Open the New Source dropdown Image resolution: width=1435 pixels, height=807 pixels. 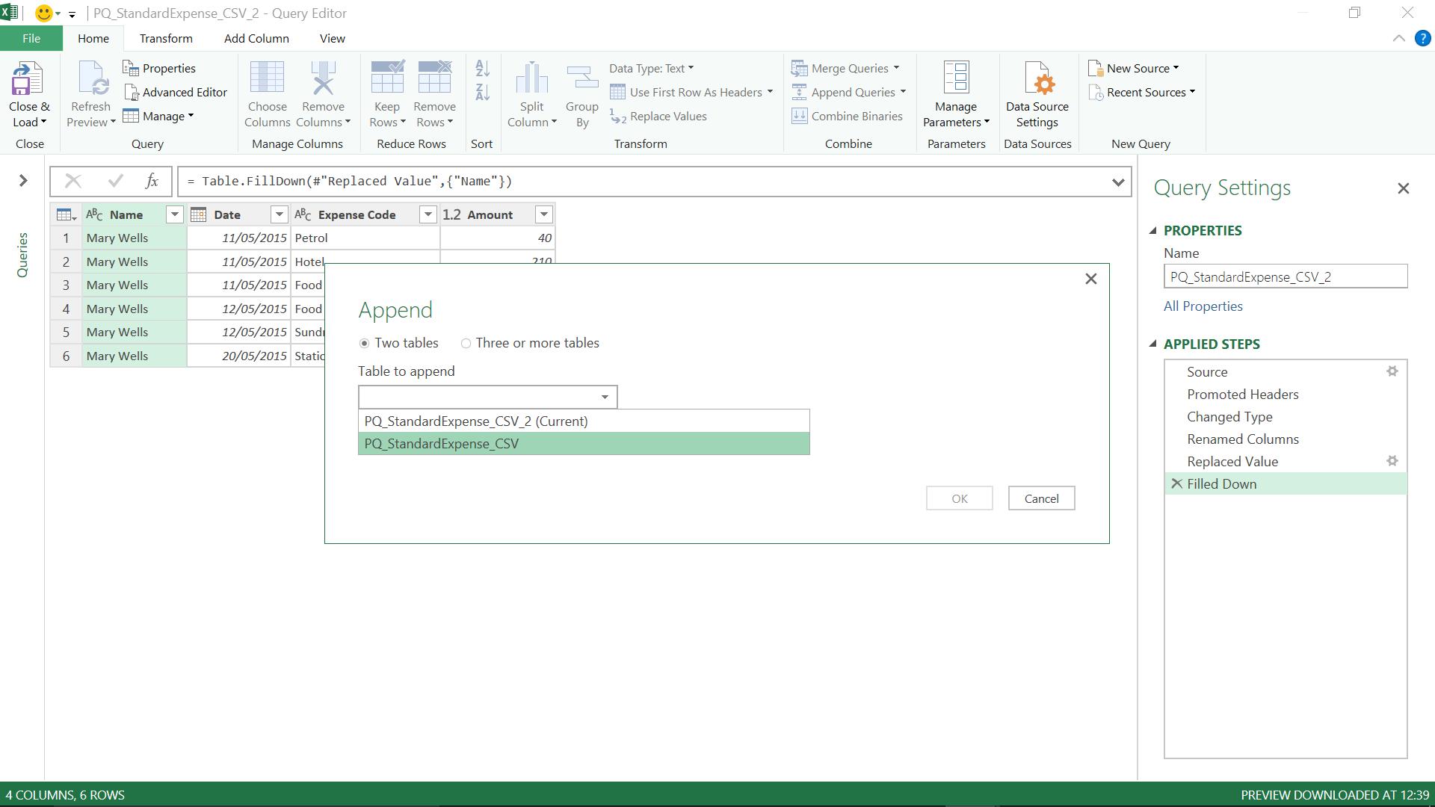click(x=1134, y=69)
